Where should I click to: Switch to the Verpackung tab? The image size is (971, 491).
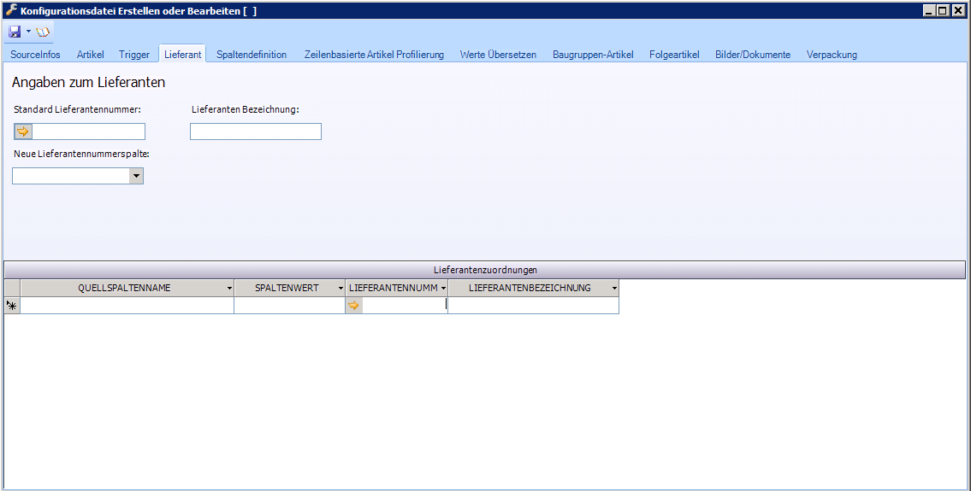click(x=831, y=55)
